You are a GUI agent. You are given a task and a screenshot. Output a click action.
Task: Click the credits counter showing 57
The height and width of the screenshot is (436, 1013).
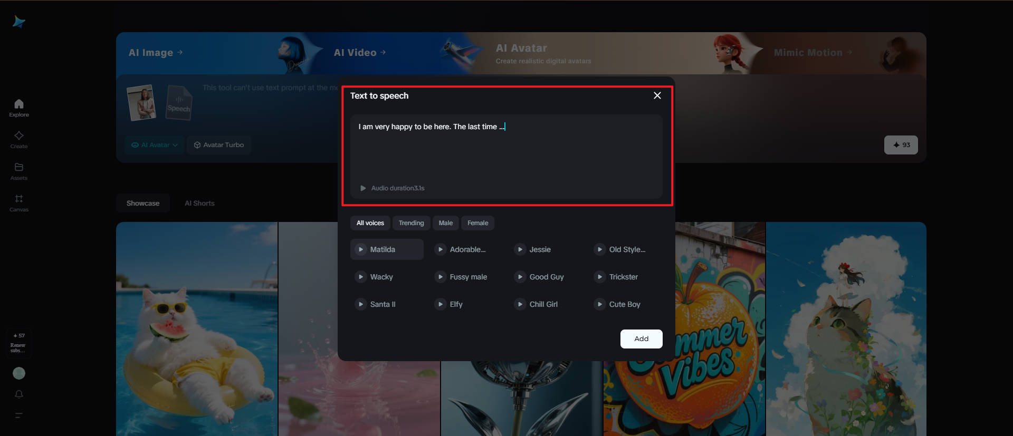[x=19, y=335]
